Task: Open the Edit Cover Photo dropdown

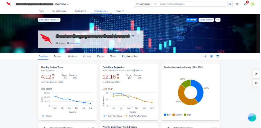Action: click(49, 20)
